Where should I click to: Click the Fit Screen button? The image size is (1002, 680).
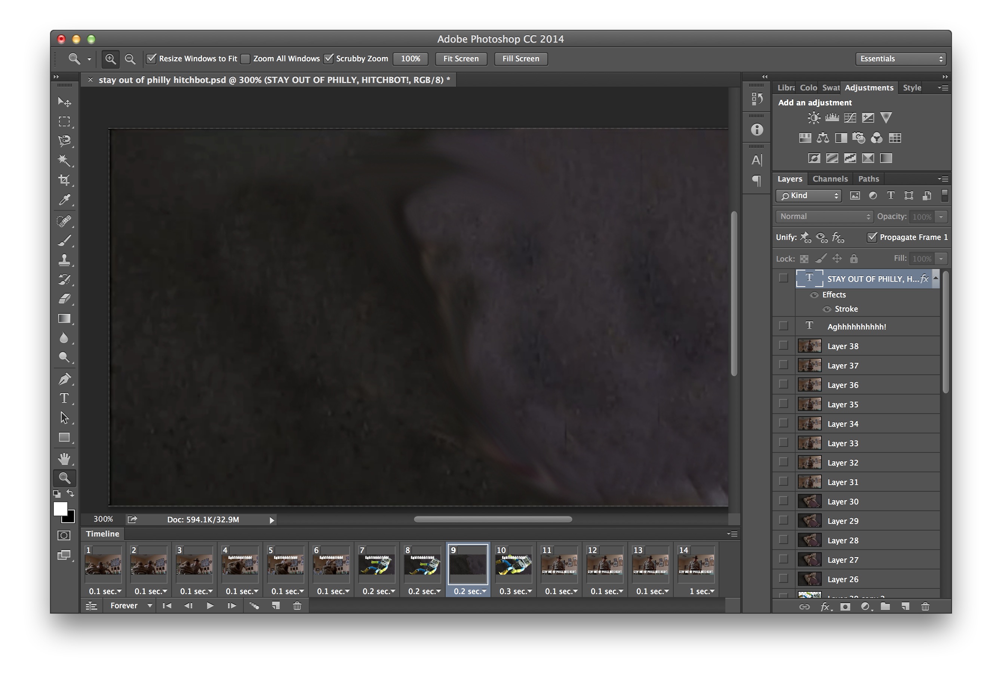(461, 59)
